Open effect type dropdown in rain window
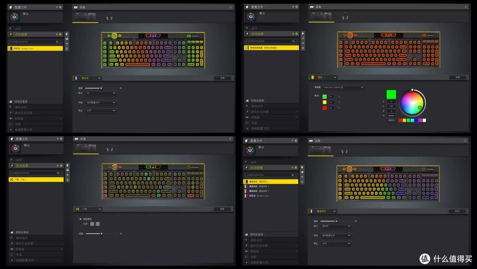 88,209
